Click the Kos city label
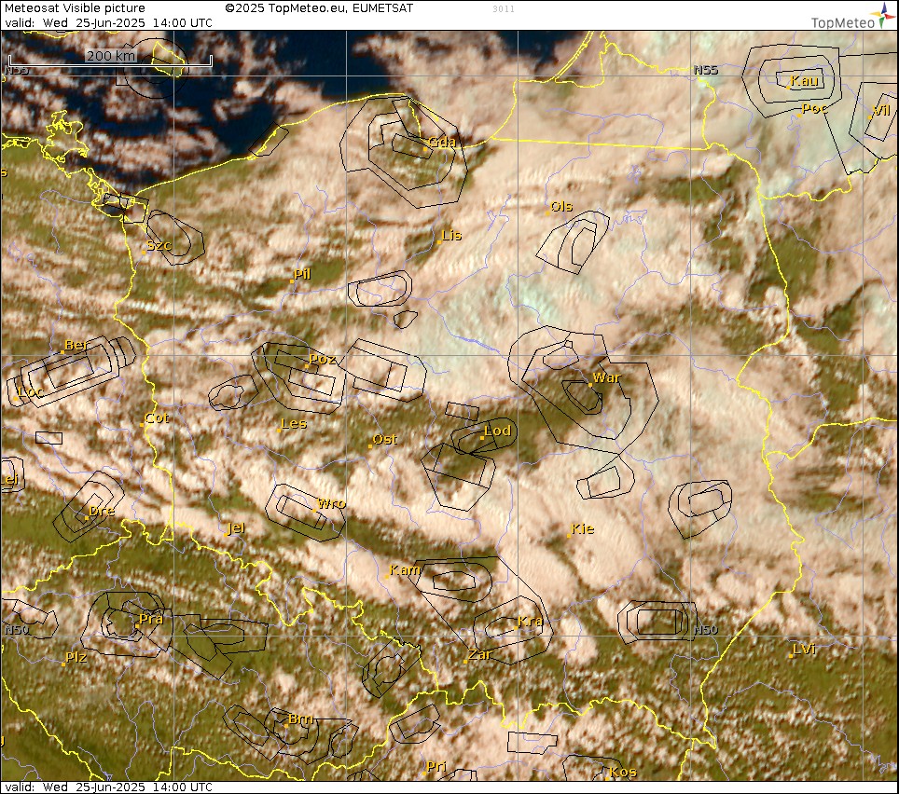The image size is (899, 794). [x=623, y=773]
